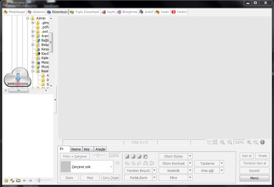
Task: Click the rounded-square tone icon after the three triangle icons
Action: click(x=145, y=156)
